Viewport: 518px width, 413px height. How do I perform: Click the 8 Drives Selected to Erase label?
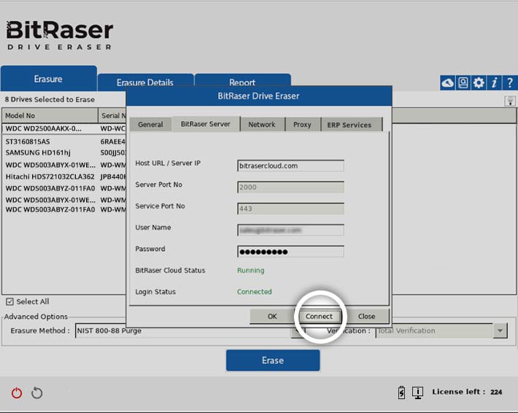[50, 99]
